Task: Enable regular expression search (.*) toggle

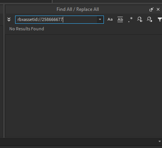Action: 130,19
